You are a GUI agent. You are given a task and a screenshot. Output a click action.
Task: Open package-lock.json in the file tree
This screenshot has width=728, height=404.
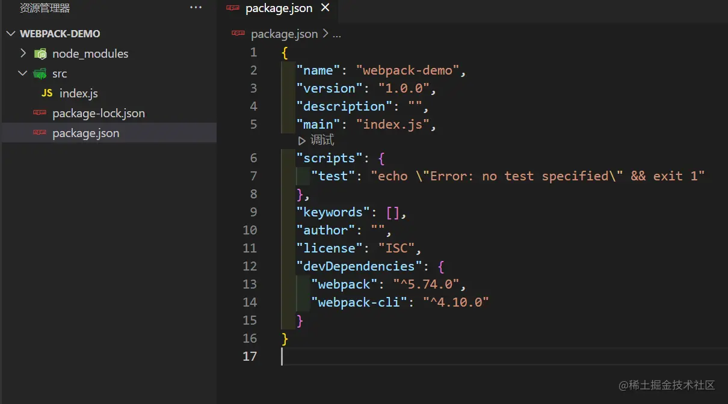(99, 113)
